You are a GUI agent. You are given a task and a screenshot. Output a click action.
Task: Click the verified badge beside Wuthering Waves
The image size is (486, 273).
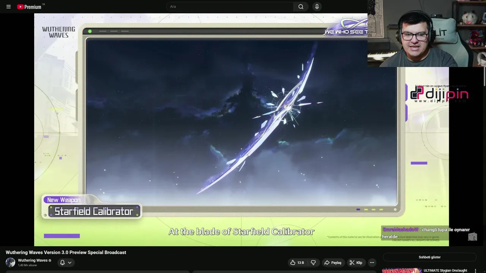[50, 260]
